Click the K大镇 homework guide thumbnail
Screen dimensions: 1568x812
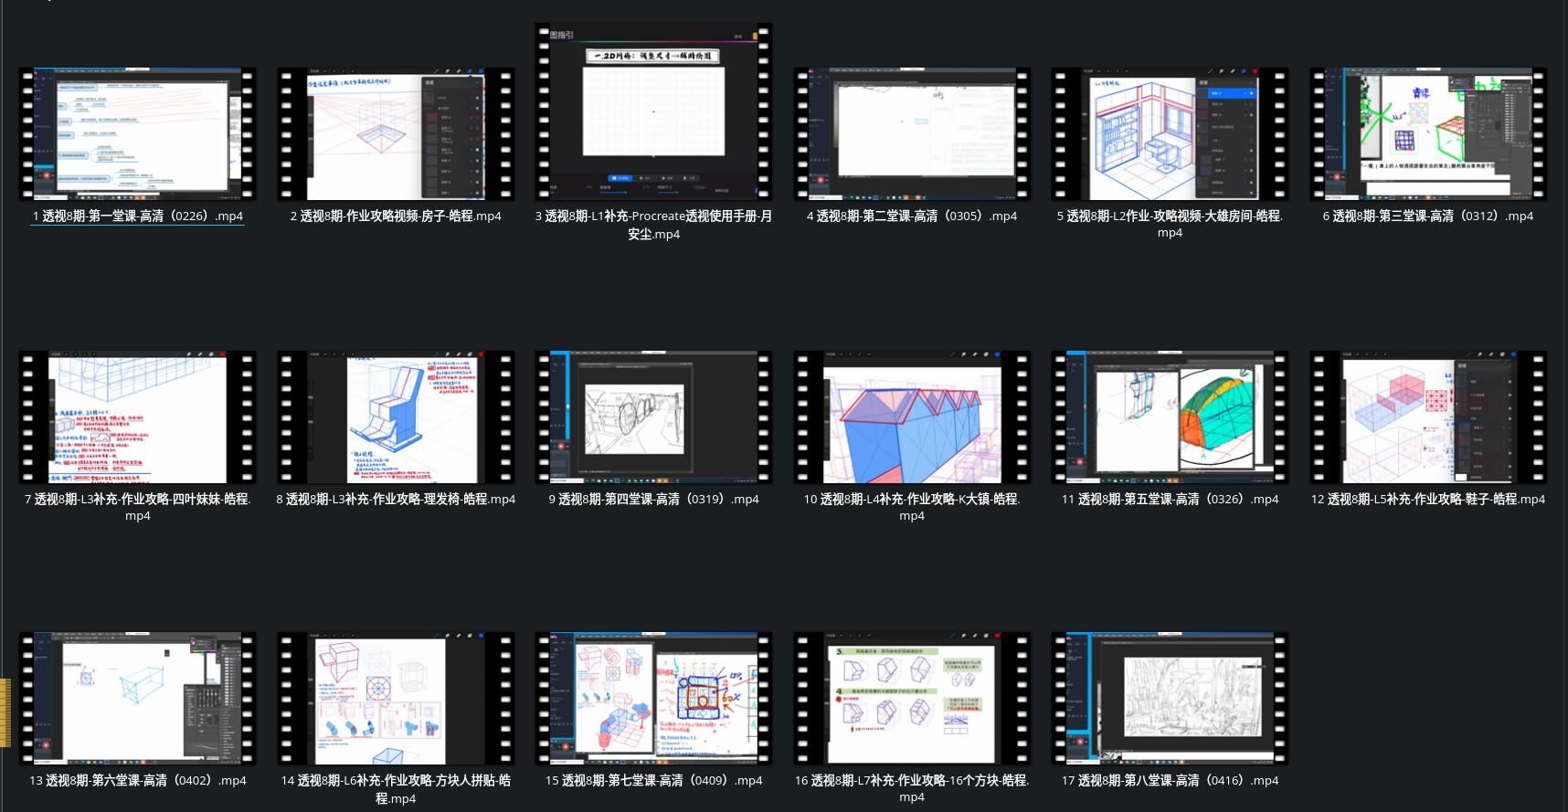pyautogui.click(x=912, y=417)
